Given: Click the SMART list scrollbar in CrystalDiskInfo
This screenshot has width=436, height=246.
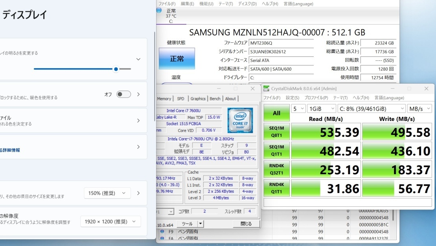Looking at the screenshot, I should [393, 215].
